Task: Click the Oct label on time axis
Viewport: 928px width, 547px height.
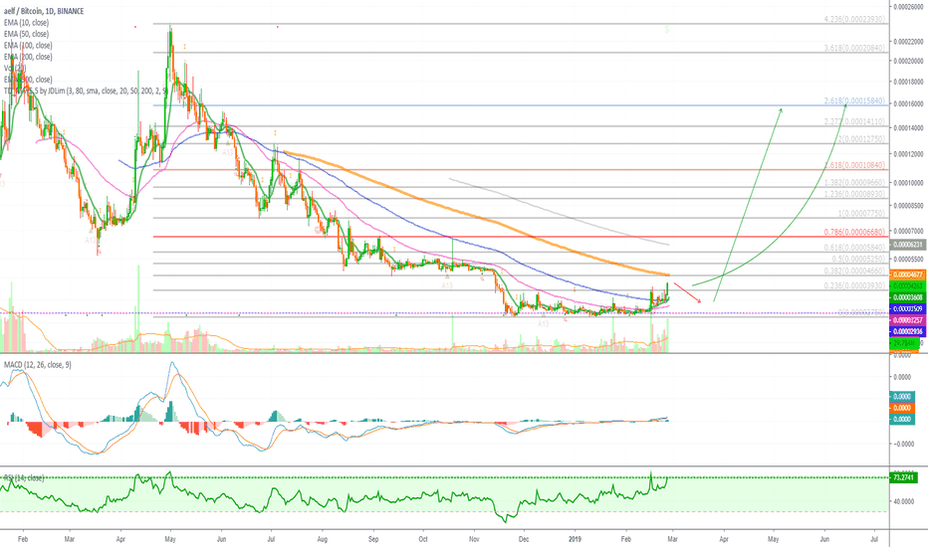Action: click(423, 539)
